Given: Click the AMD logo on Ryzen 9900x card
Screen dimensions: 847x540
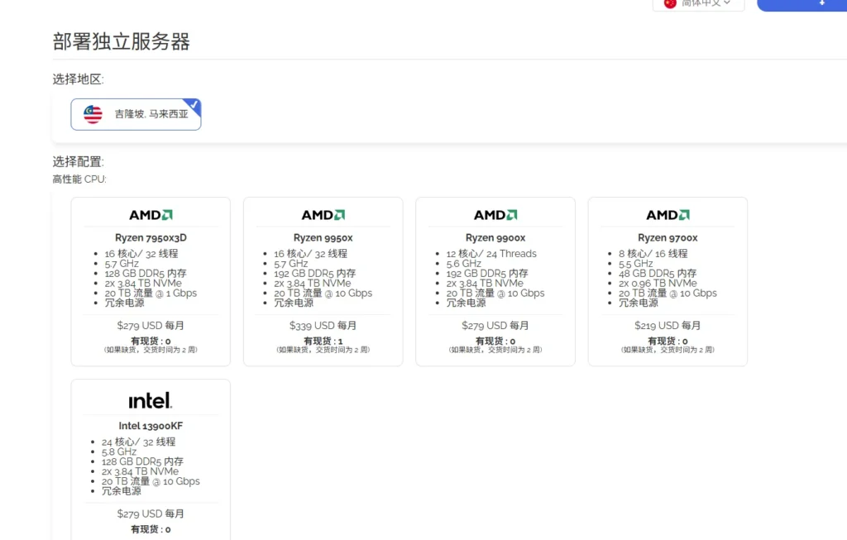Looking at the screenshot, I should click(x=495, y=215).
